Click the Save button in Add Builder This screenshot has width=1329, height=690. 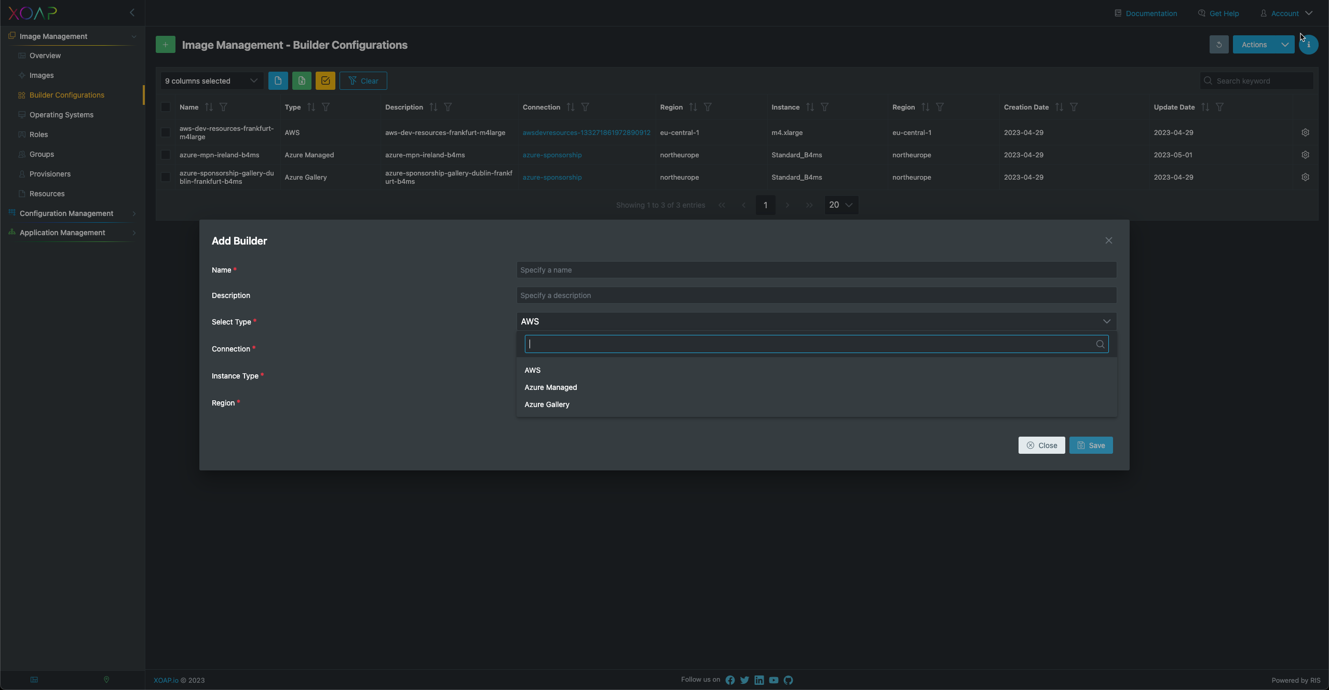1091,445
